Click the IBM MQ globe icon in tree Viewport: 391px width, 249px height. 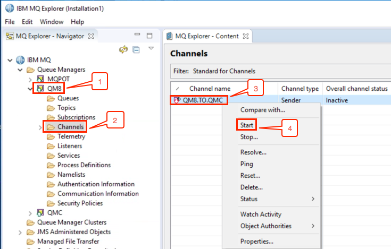pyautogui.click(x=20, y=60)
